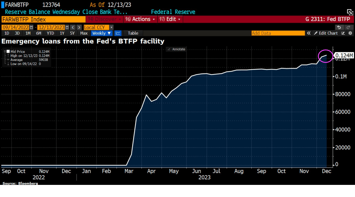Click the redo arrow icon

tap(348, 27)
